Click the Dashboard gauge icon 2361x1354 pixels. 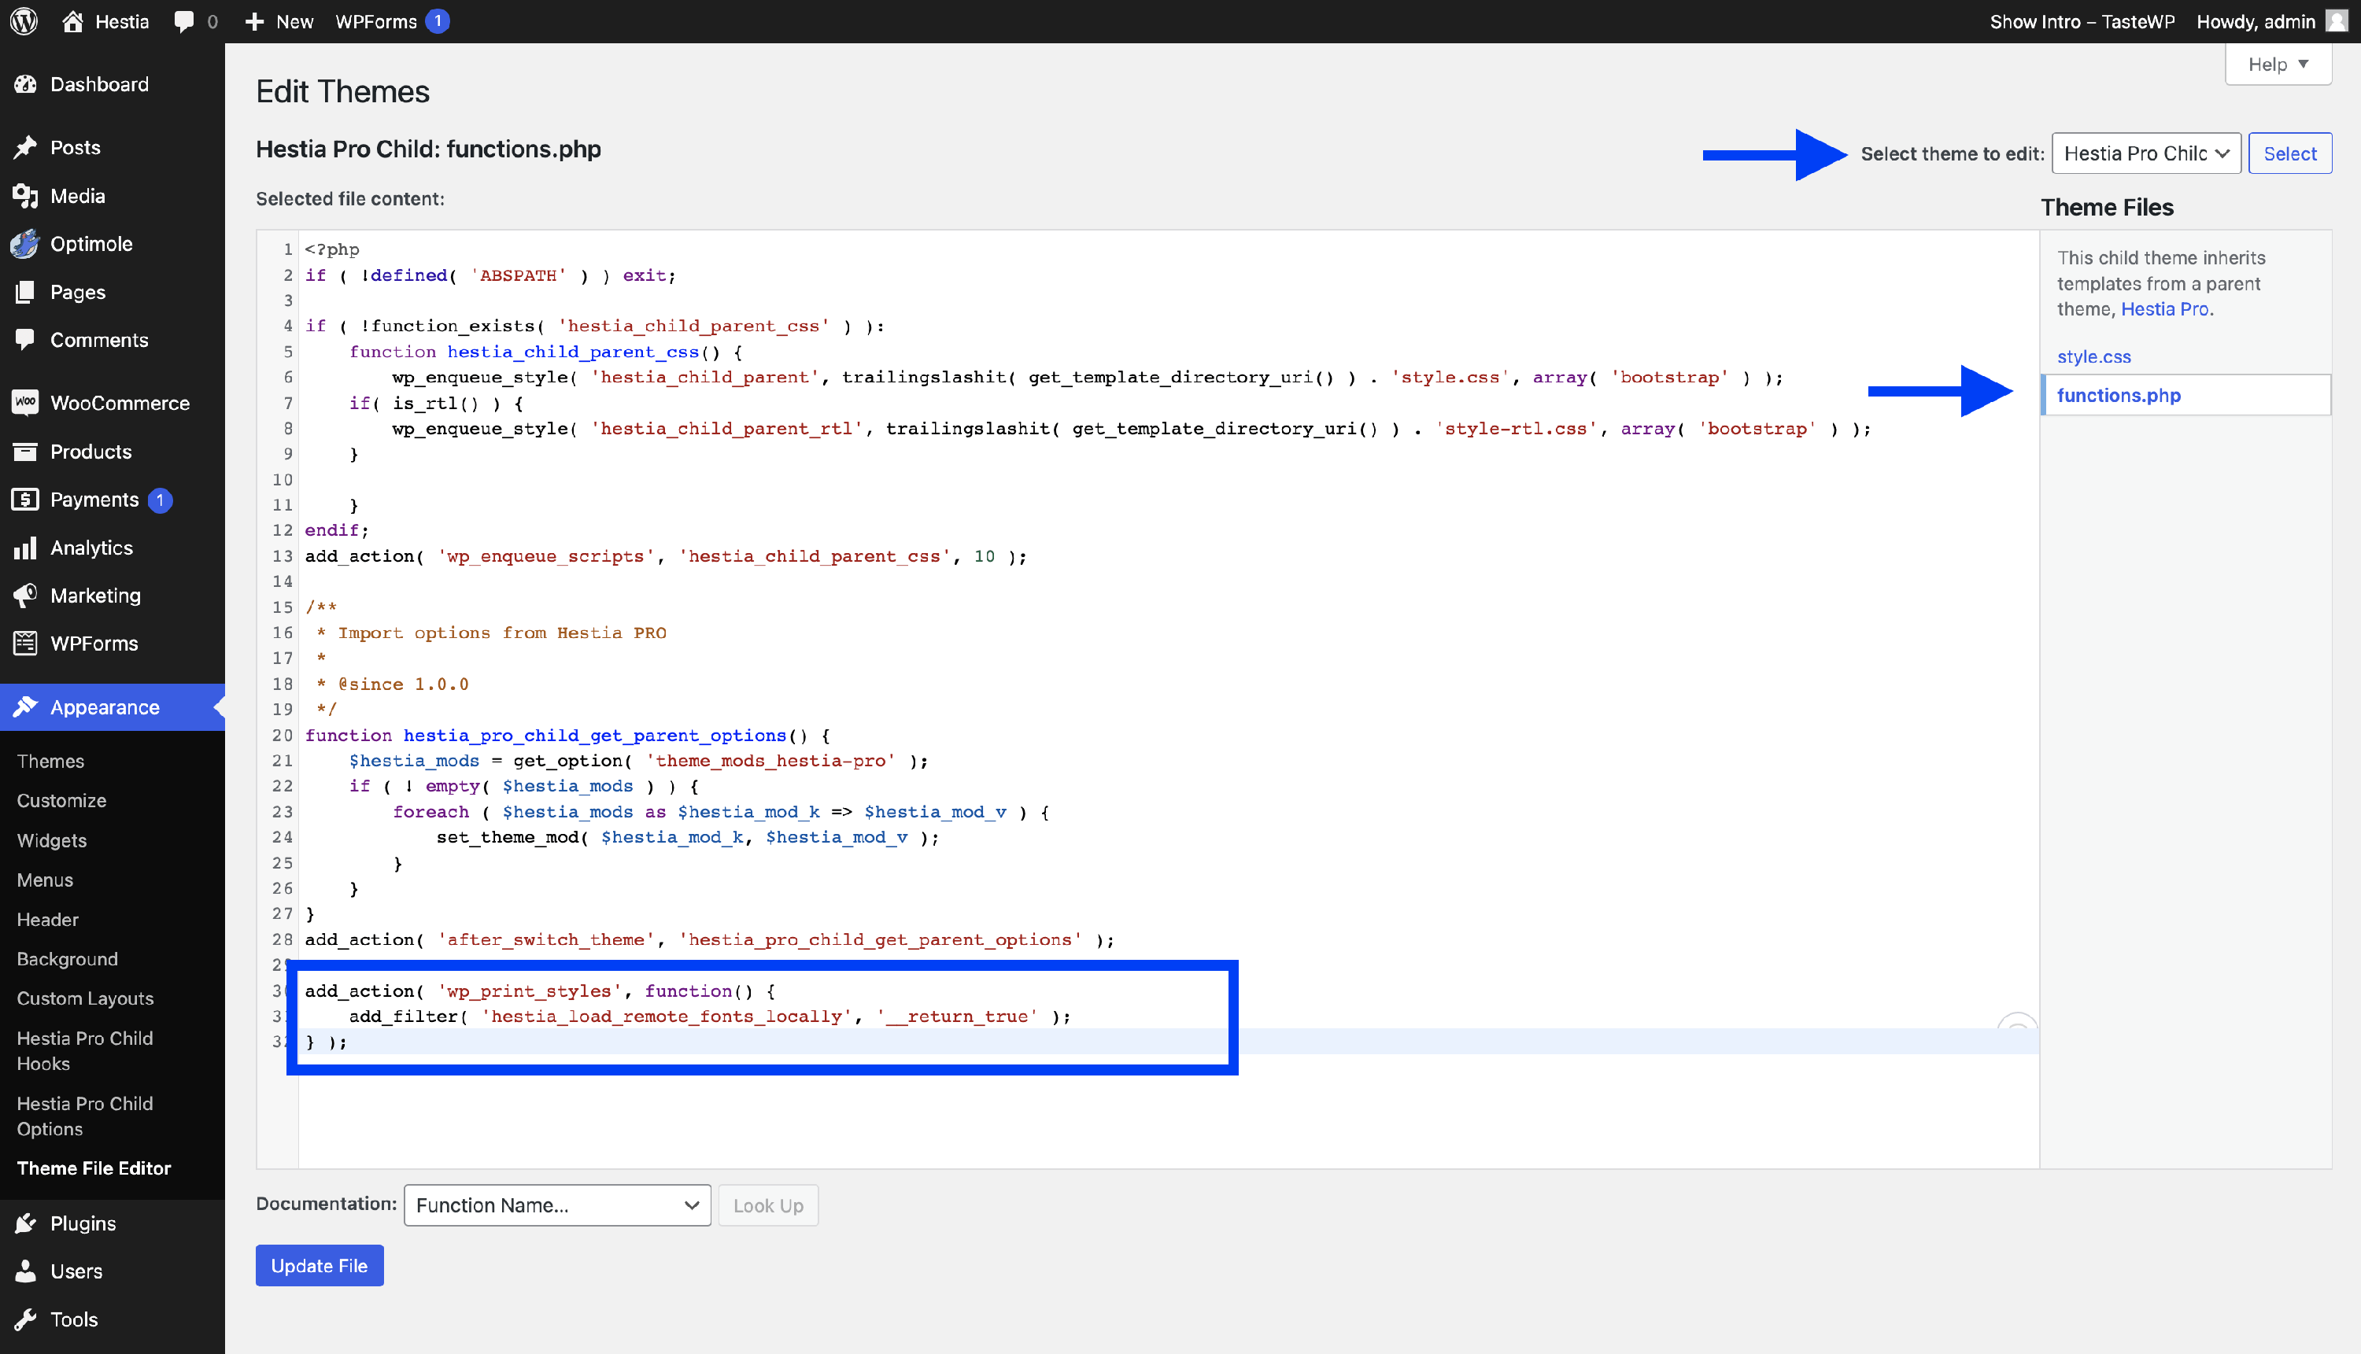click(x=25, y=83)
